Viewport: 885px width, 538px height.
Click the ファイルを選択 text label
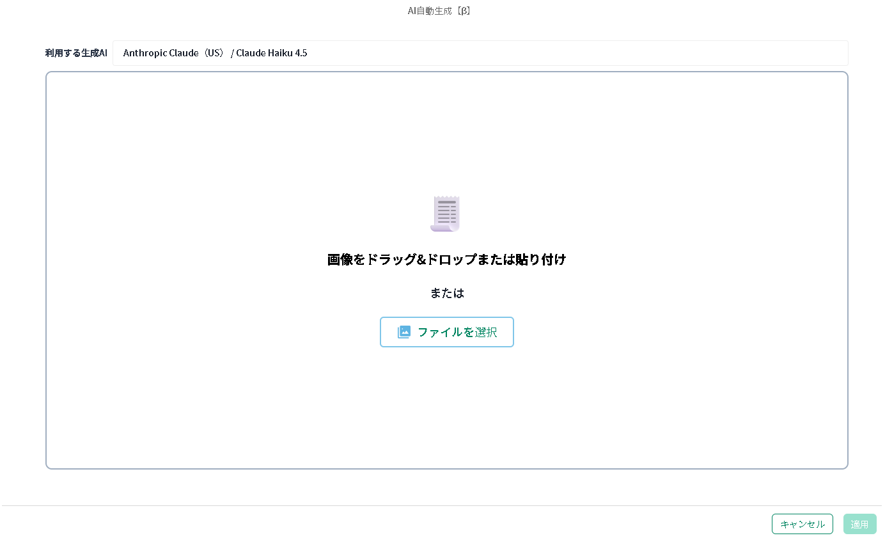(457, 332)
